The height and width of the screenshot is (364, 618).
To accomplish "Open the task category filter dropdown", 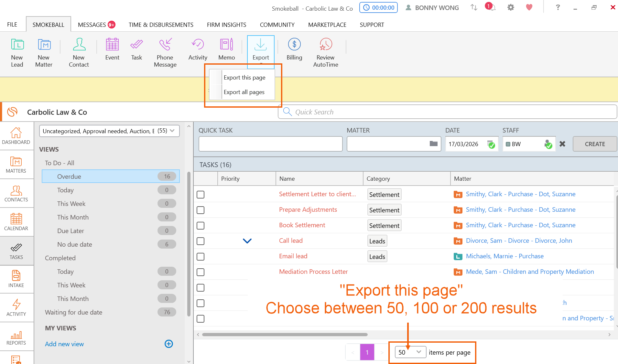I will [109, 131].
